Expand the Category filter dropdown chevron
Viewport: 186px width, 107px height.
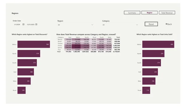137,25
